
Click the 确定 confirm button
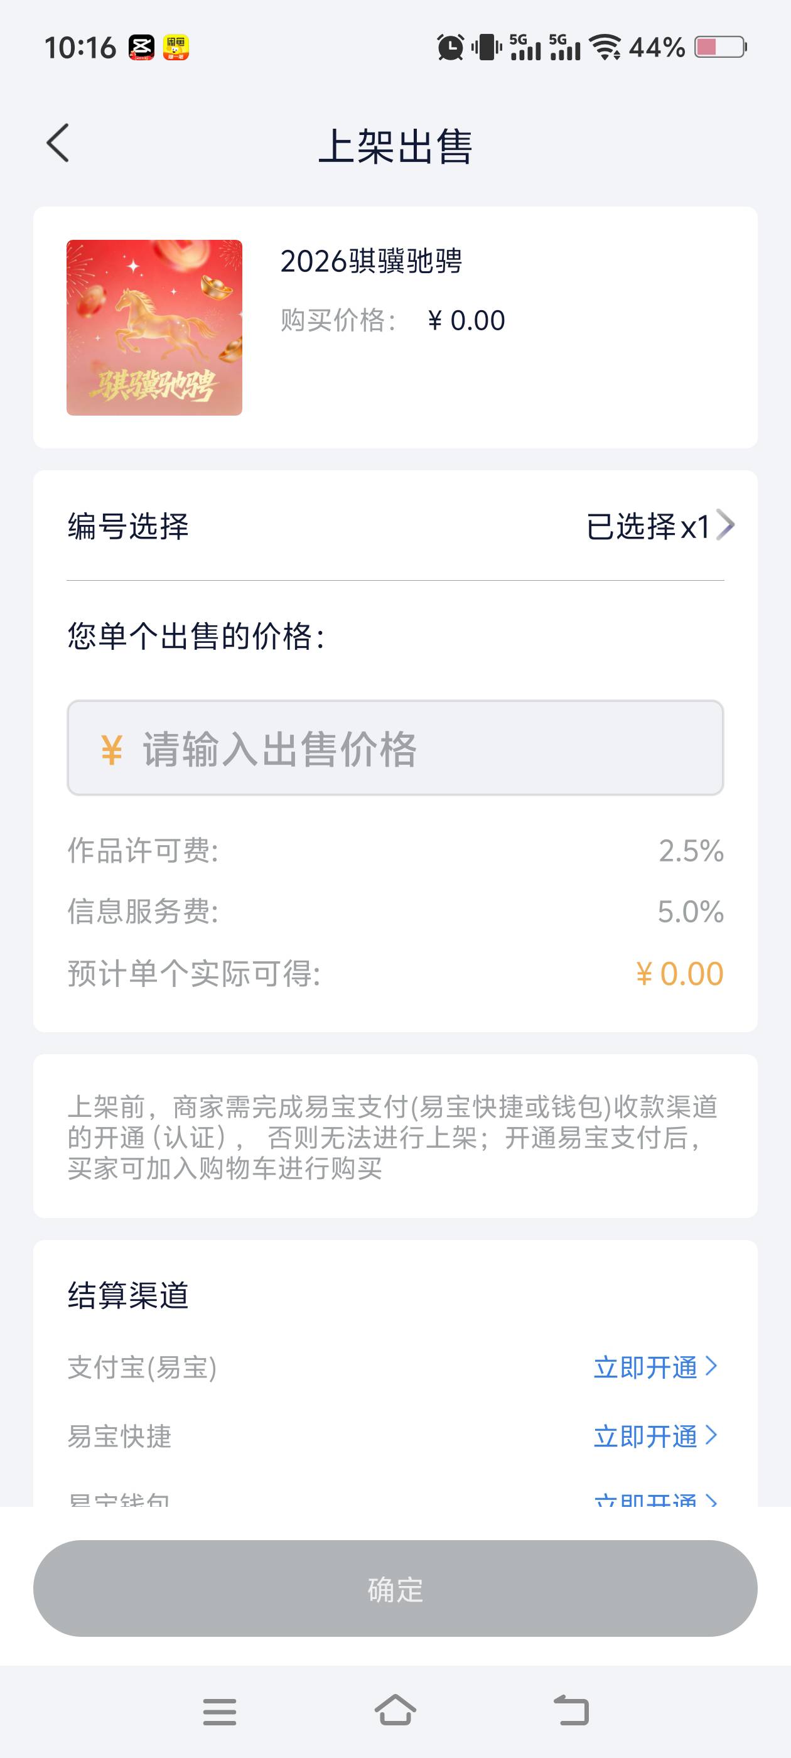(x=395, y=1588)
